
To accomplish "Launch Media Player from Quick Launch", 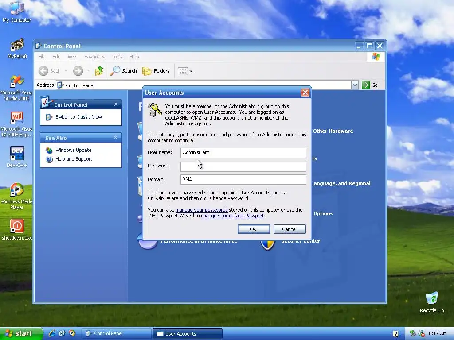I will [x=72, y=333].
